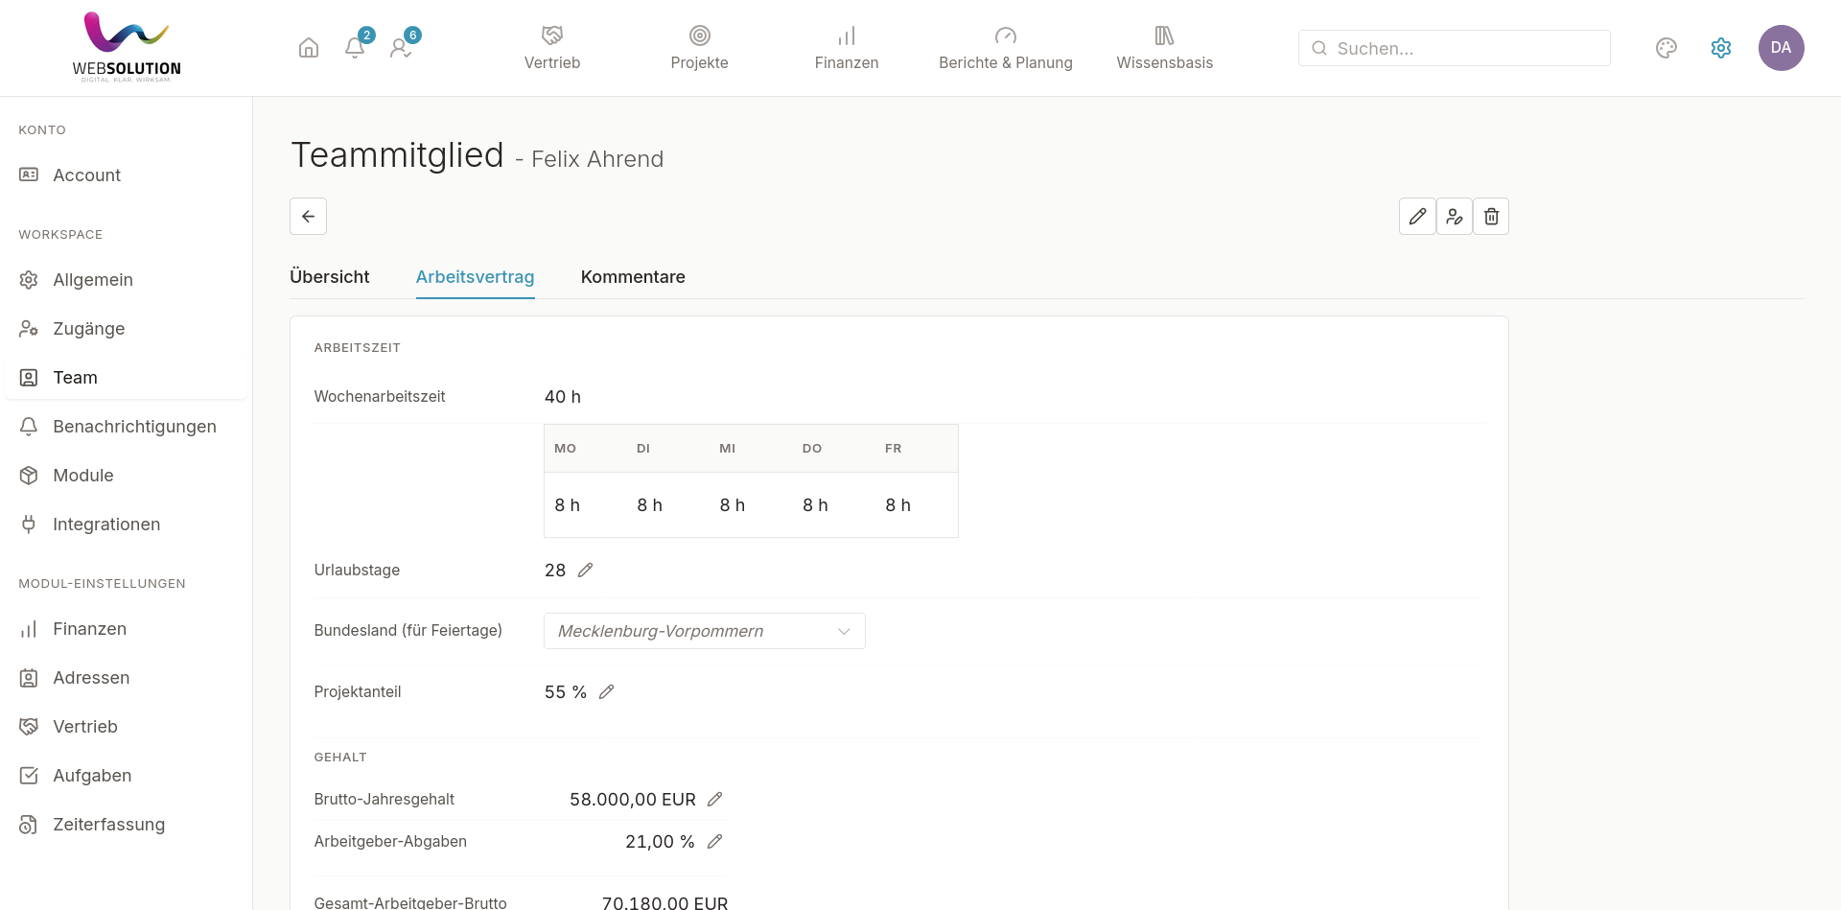
Task: Open Zeiterfassung module settings
Action: (x=126, y=825)
